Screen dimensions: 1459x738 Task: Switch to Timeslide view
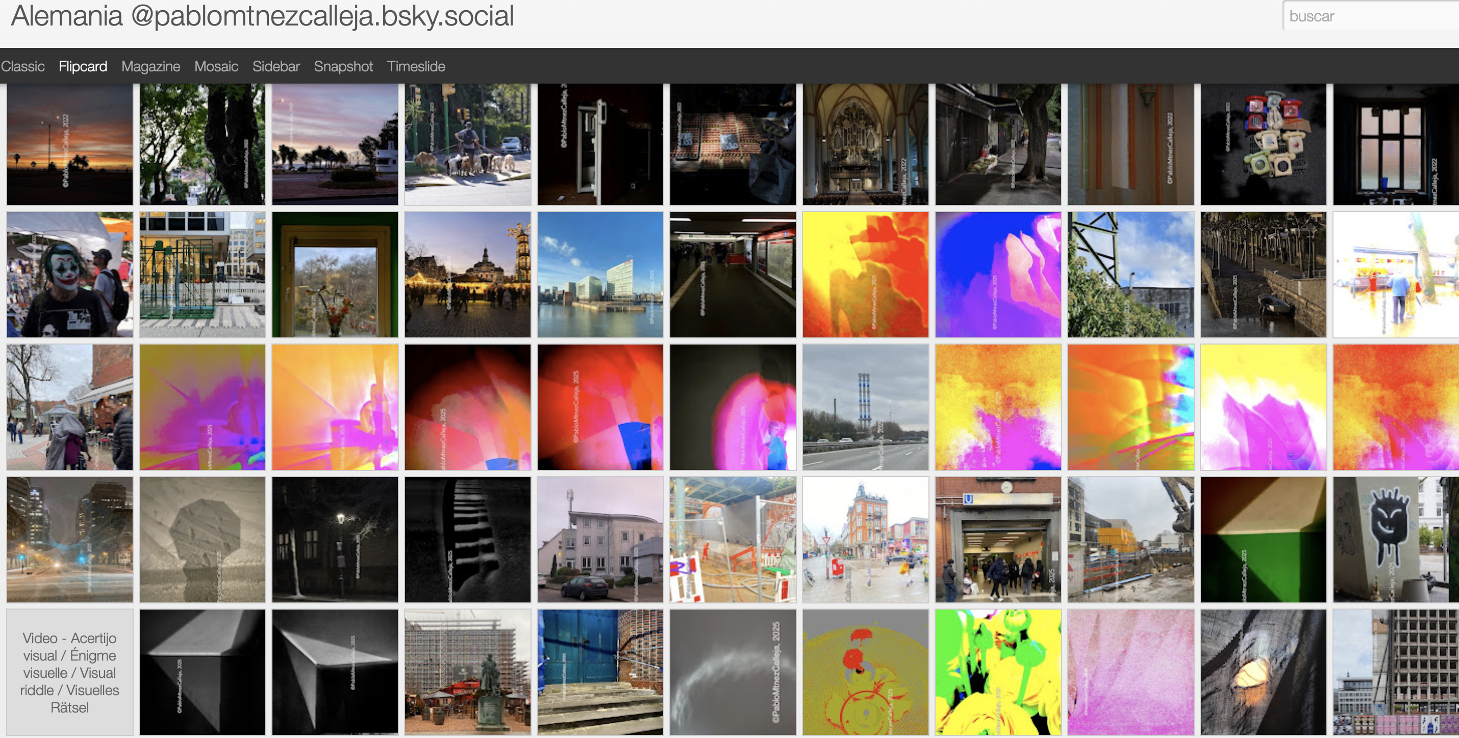[x=416, y=66]
